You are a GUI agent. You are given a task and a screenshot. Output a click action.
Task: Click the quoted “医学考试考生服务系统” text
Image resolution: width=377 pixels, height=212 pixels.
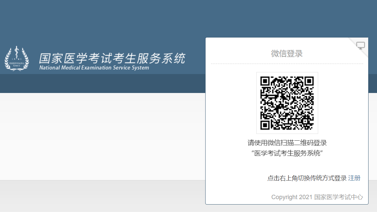coord(287,153)
